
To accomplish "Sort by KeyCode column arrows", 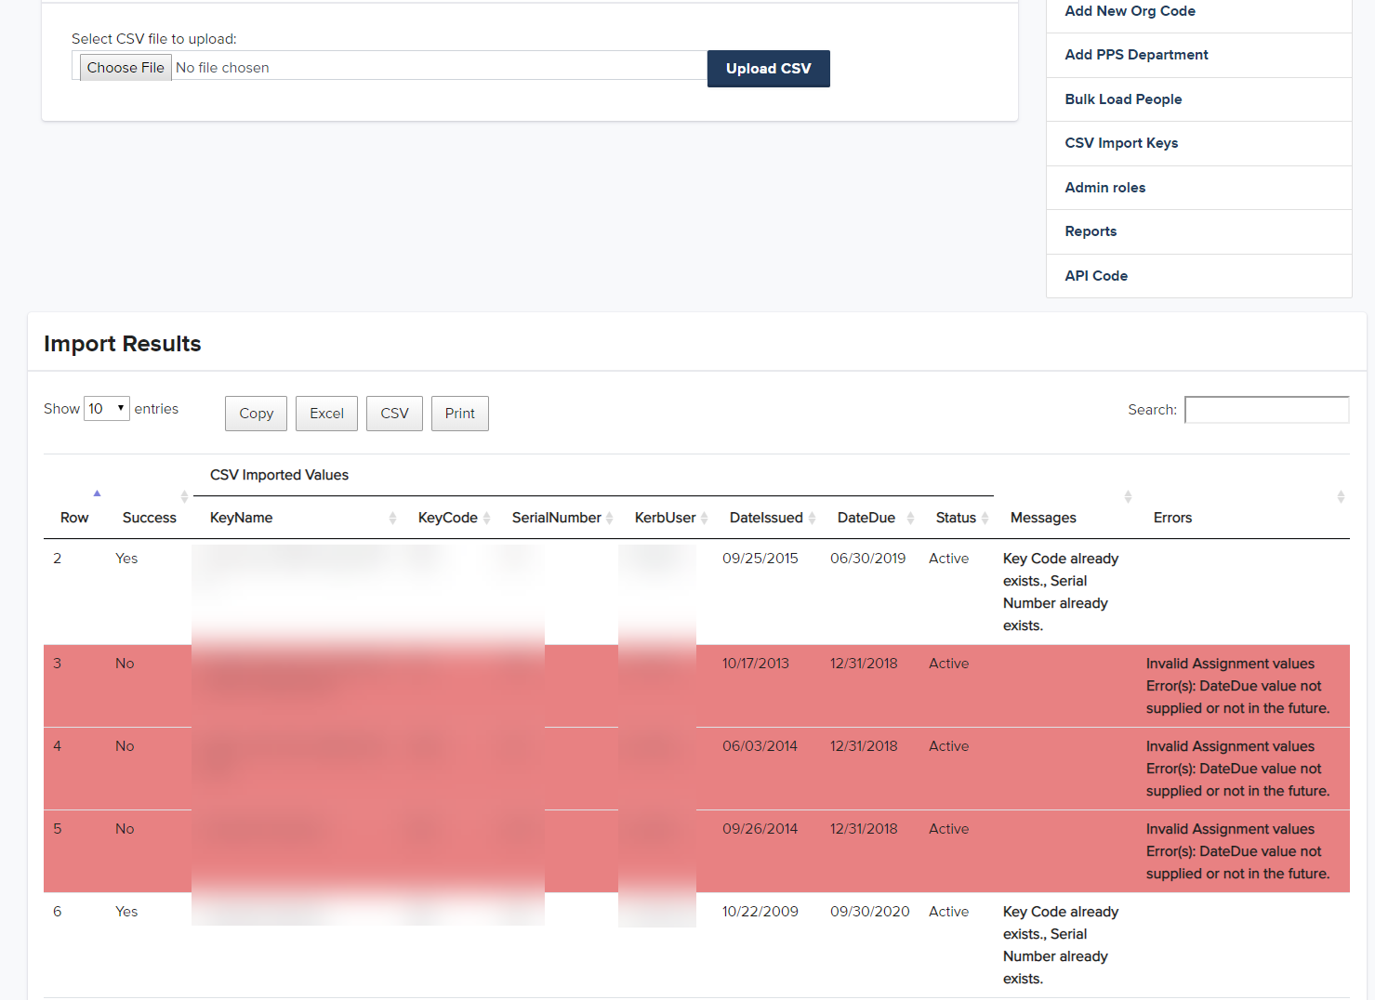I will [486, 518].
